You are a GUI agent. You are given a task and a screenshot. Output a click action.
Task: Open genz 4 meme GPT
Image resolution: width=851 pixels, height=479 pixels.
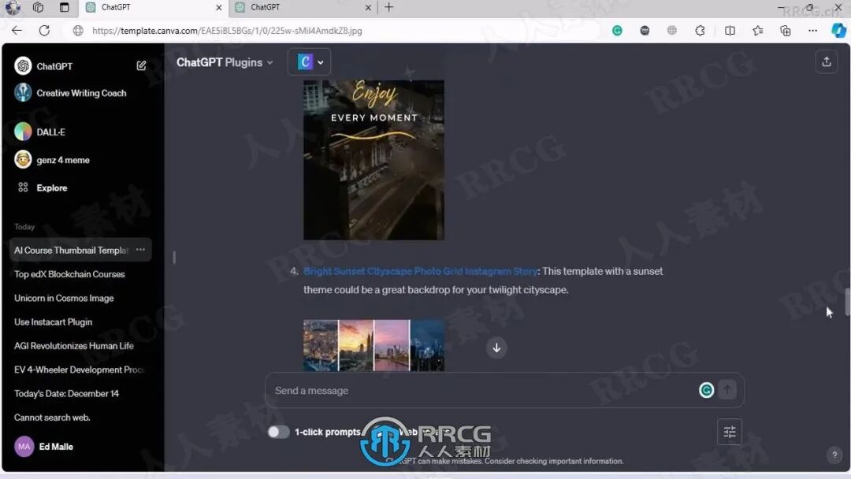pos(52,160)
